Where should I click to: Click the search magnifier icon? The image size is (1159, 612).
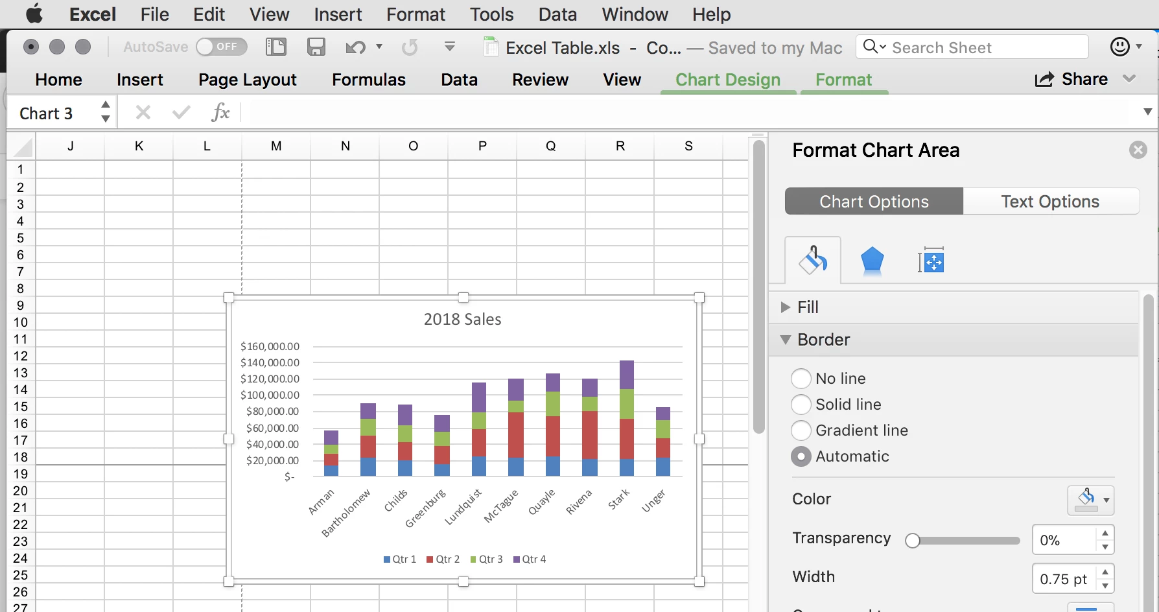pos(871,46)
